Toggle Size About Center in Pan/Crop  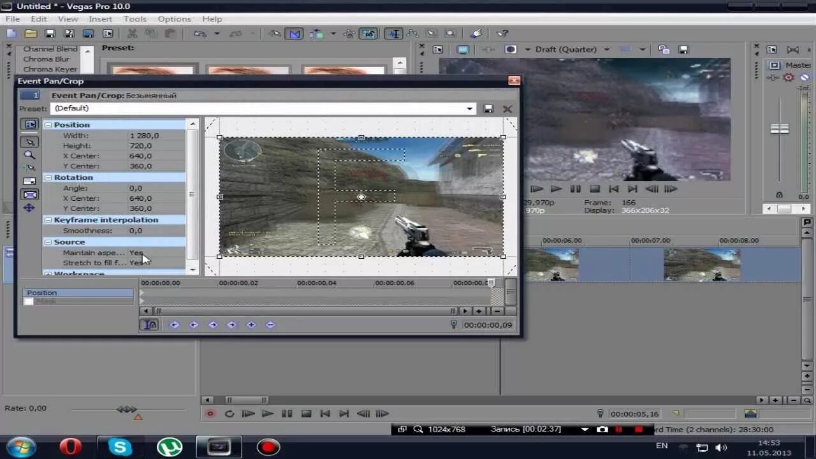tap(30, 194)
